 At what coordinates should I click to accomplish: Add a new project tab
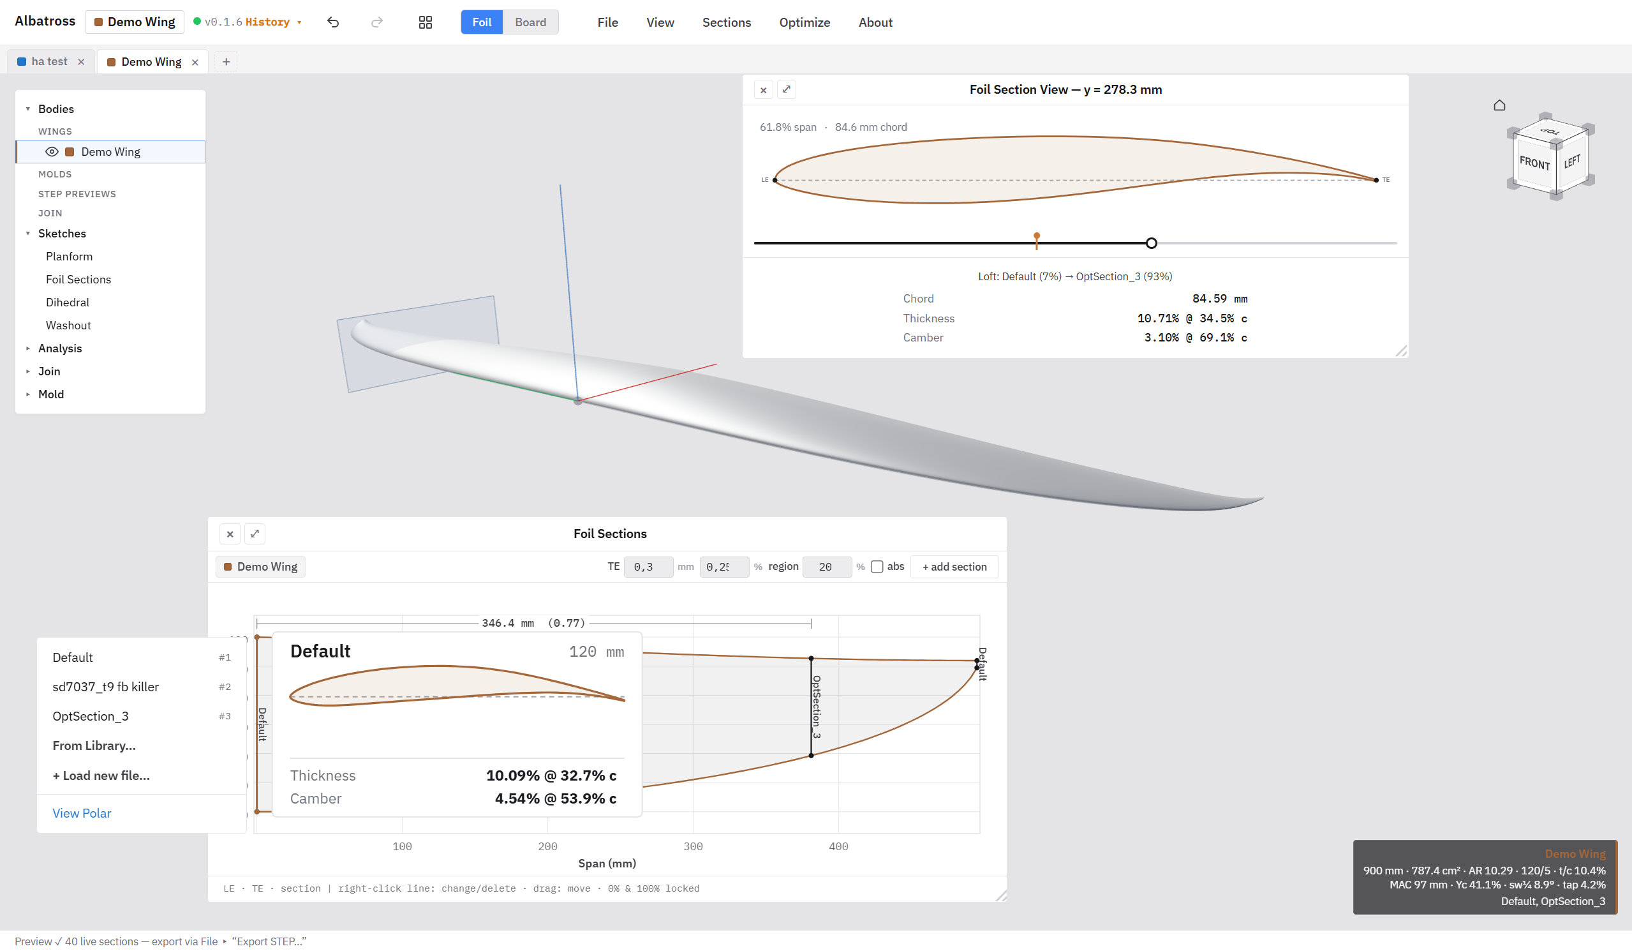226,61
